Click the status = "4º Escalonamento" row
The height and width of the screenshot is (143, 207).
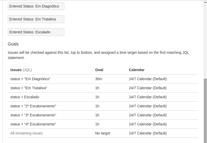[103, 124]
